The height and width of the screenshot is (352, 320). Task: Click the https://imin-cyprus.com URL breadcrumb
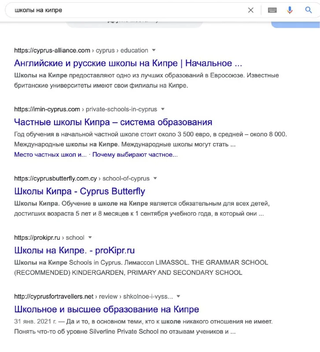47,109
